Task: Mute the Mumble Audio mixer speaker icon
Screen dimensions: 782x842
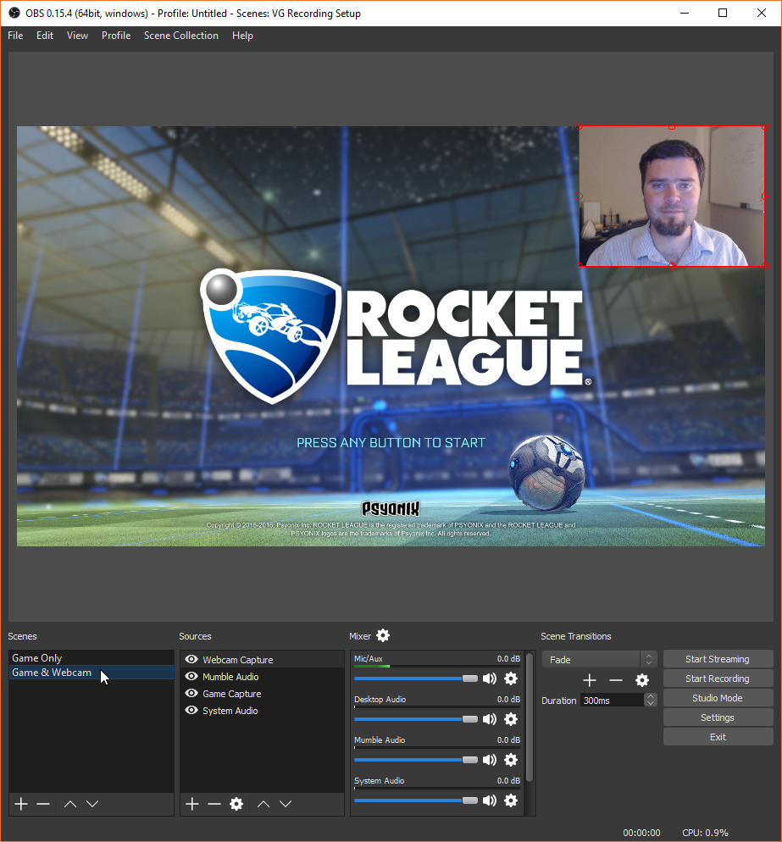Action: coord(490,760)
